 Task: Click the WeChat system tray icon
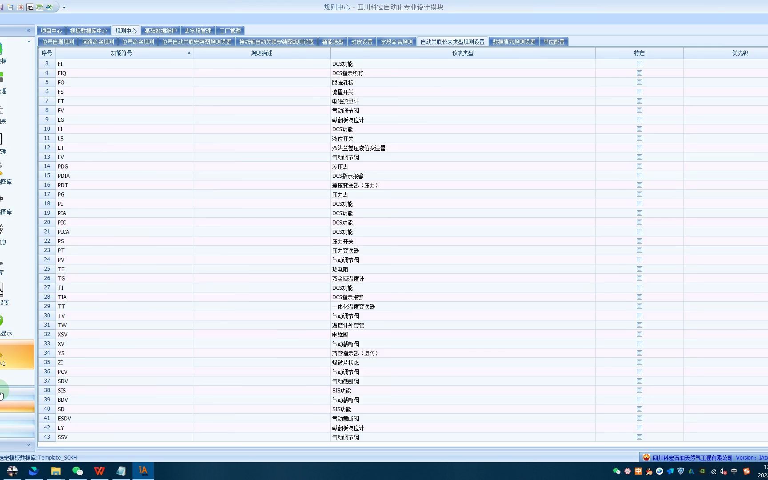(x=616, y=471)
